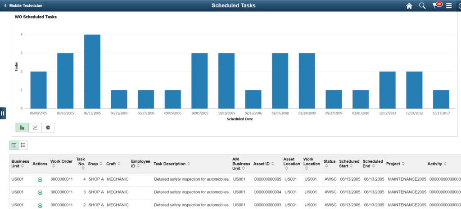Viewport: 461px width, 209px height.
Task: Switch chart to line chart view
Action: (x=35, y=128)
